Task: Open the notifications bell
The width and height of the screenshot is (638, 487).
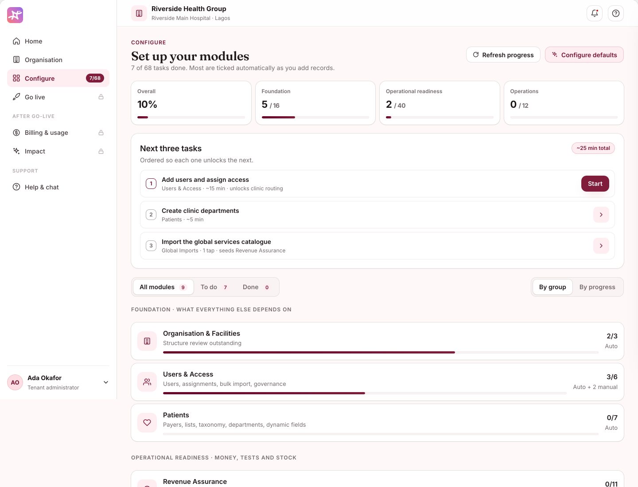Action: coord(595,13)
